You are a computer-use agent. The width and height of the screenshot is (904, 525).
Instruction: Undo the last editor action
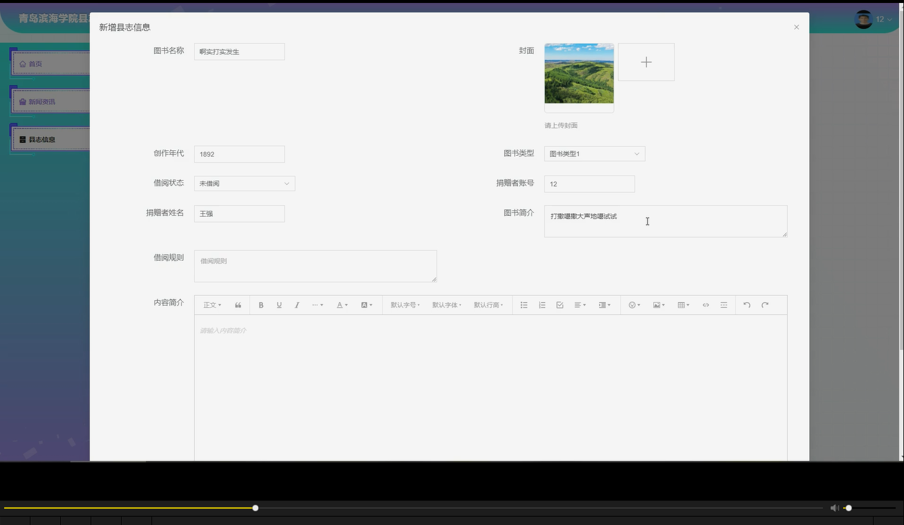(747, 305)
